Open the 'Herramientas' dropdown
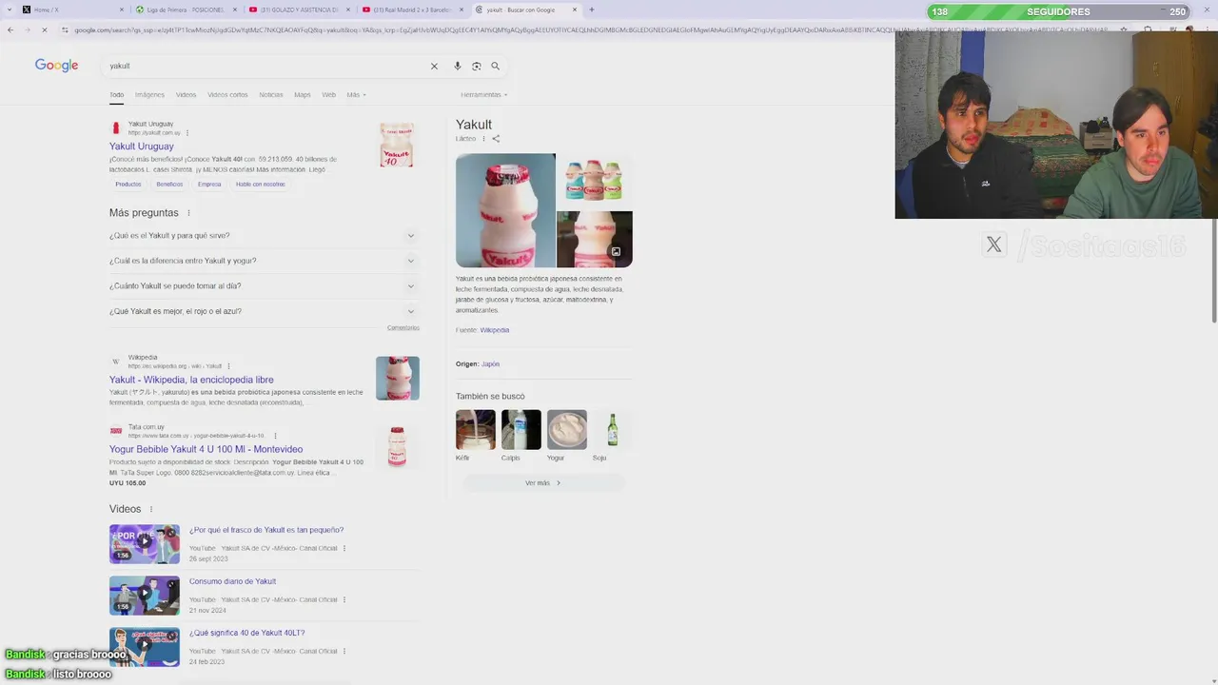 click(x=484, y=95)
